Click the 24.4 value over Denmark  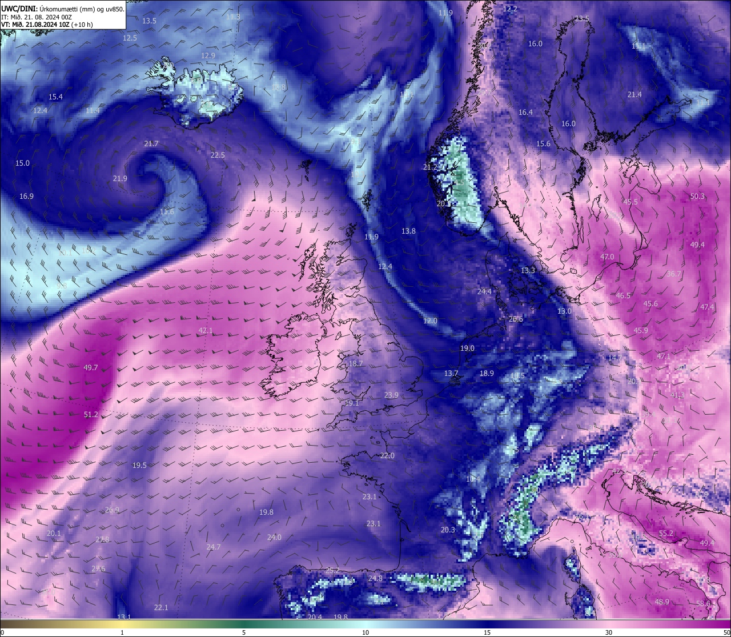coord(484,291)
